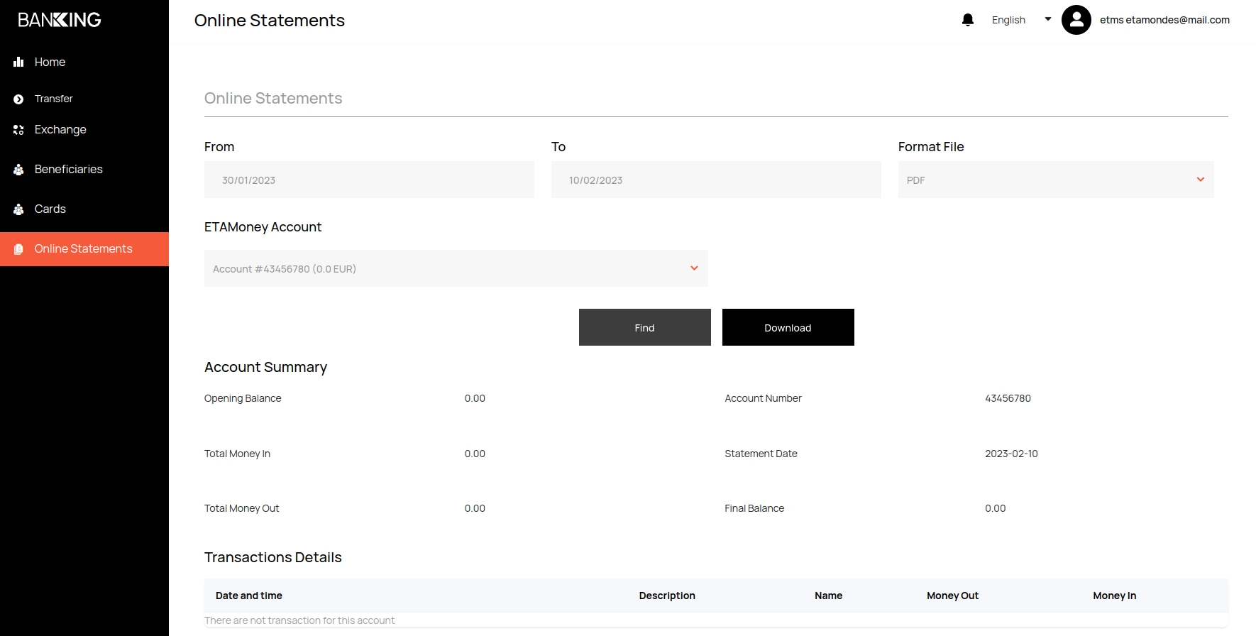Click the user profile avatar icon
The image size is (1256, 636).
point(1076,20)
